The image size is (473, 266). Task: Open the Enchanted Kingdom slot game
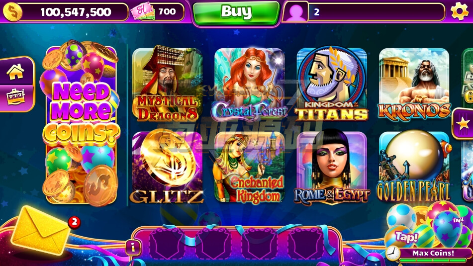pyautogui.click(x=250, y=167)
